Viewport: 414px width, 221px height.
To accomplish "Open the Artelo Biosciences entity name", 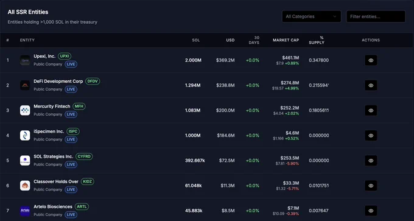I will coord(53,207).
